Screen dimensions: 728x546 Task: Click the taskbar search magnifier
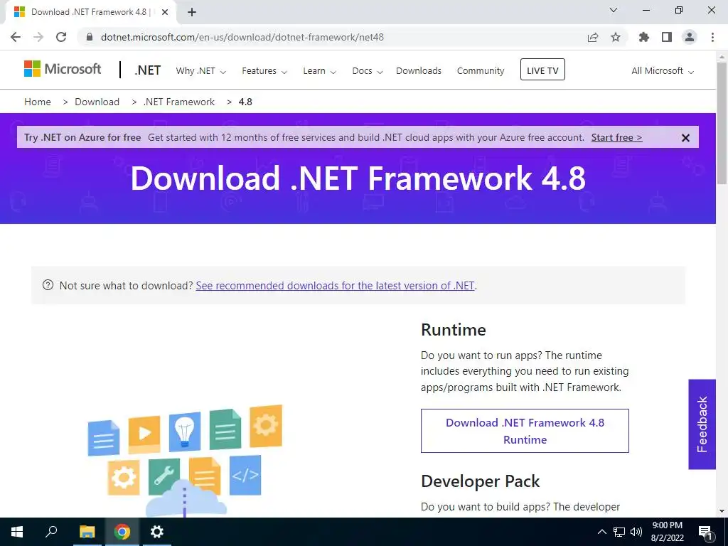(x=51, y=532)
